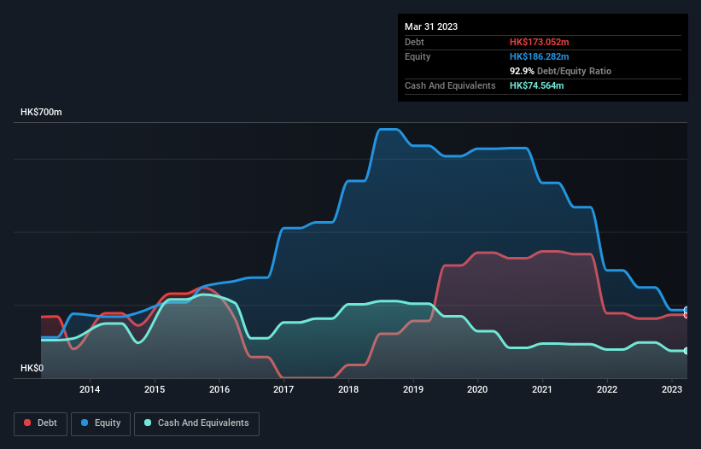Click the 2022 x-axis label
The height and width of the screenshot is (449, 701).
[607, 389]
